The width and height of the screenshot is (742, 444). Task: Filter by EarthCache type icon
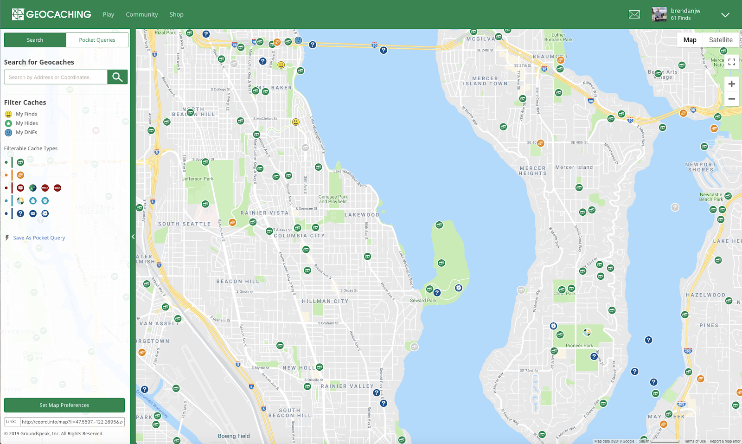[x=20, y=201]
